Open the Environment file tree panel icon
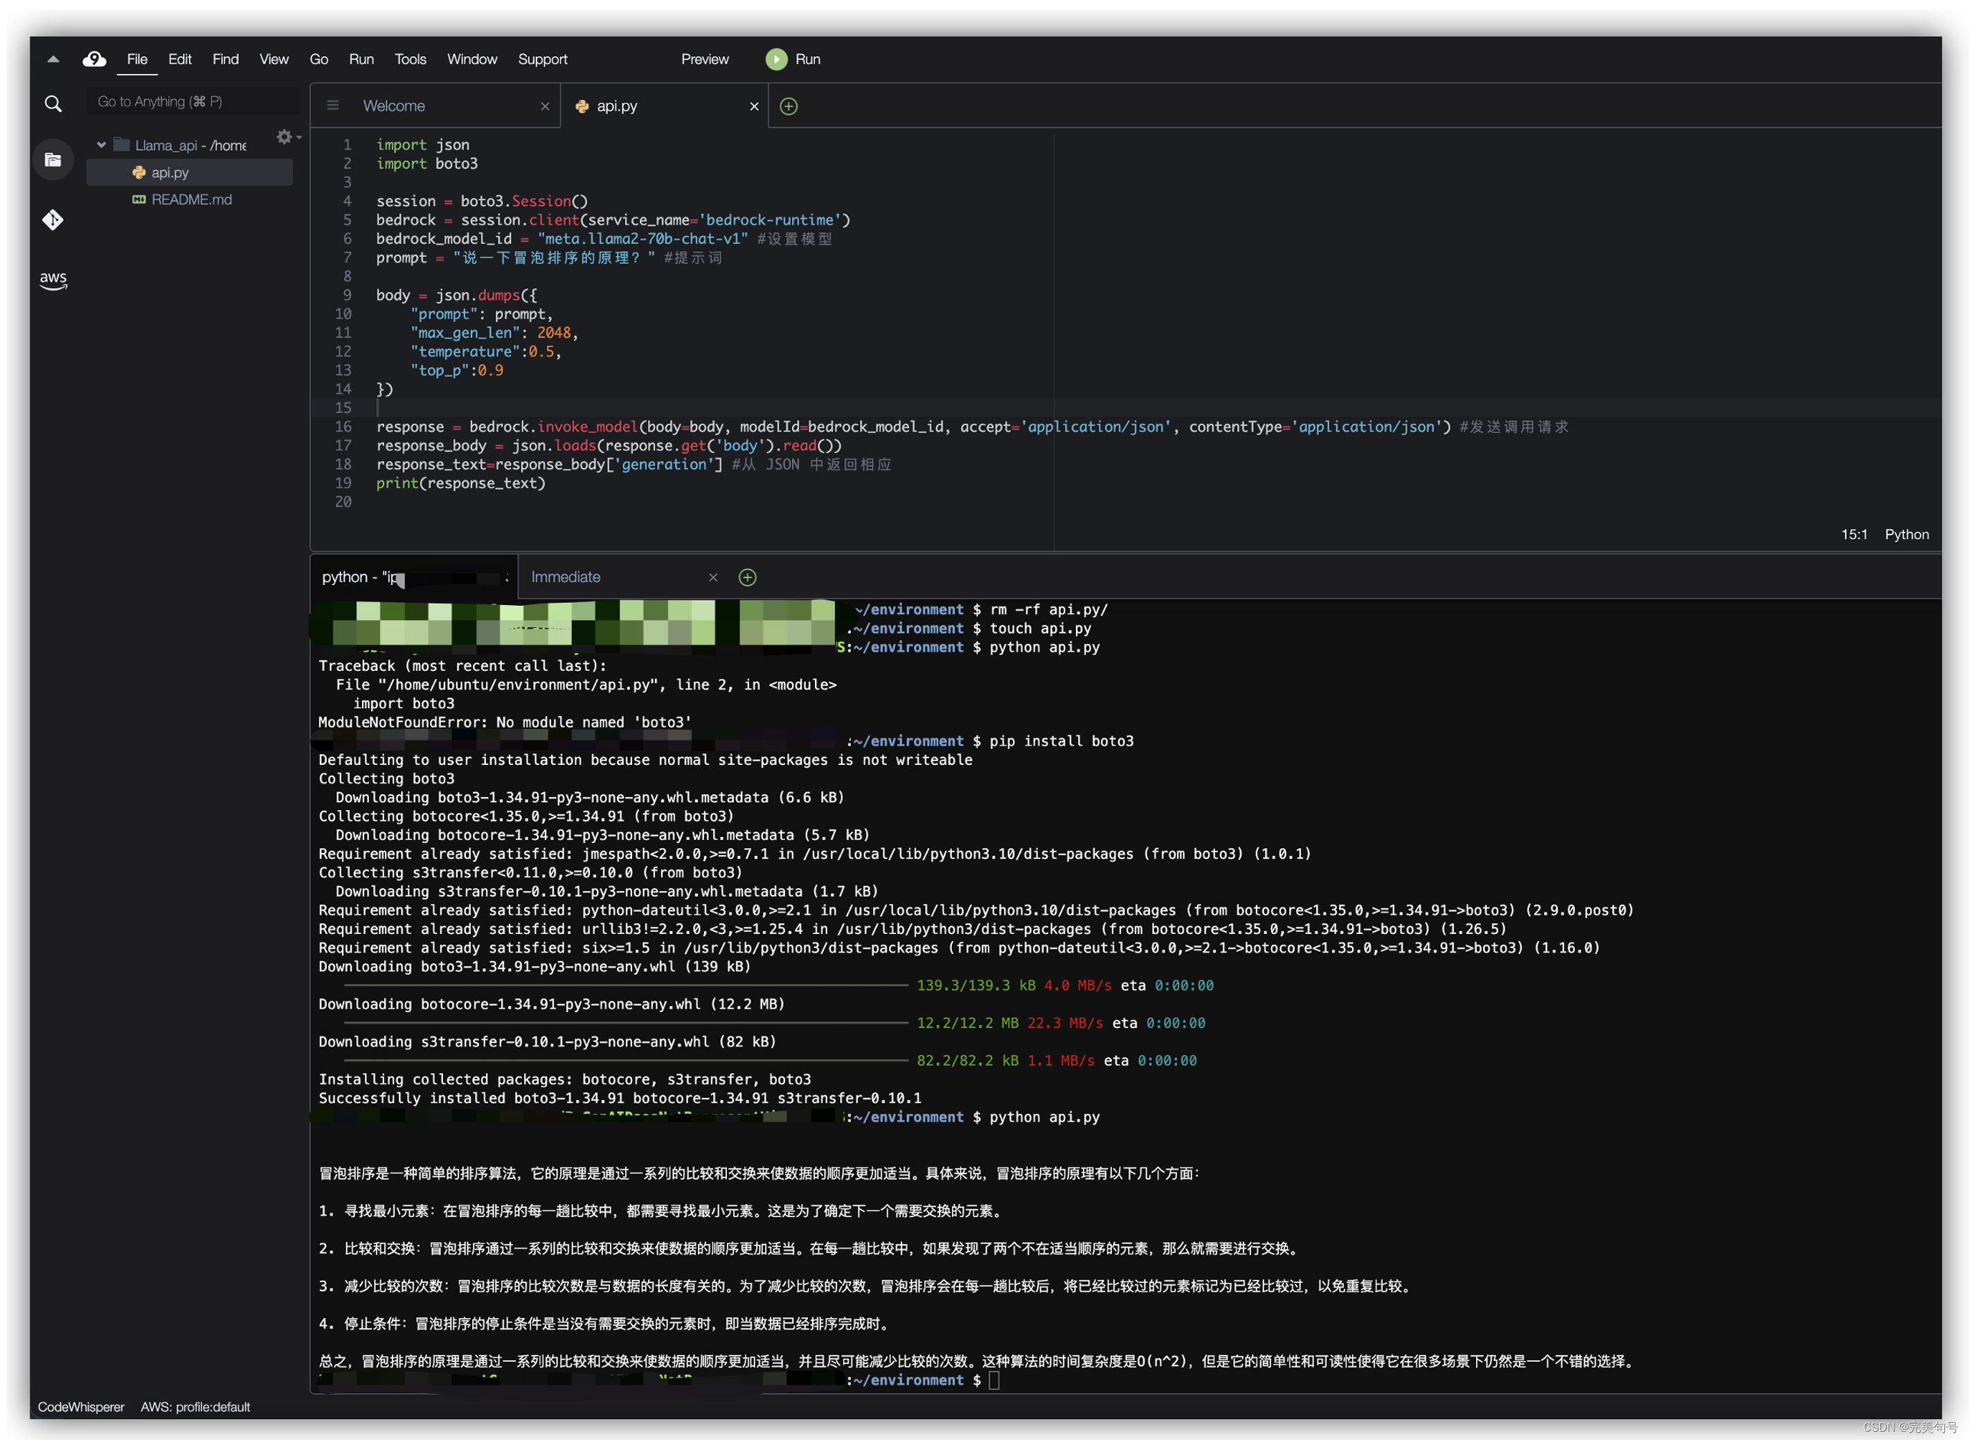This screenshot has height=1440, width=1969. pyautogui.click(x=53, y=159)
